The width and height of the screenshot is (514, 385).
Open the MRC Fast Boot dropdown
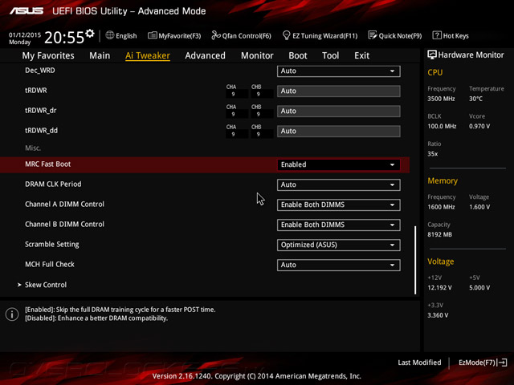click(x=339, y=164)
